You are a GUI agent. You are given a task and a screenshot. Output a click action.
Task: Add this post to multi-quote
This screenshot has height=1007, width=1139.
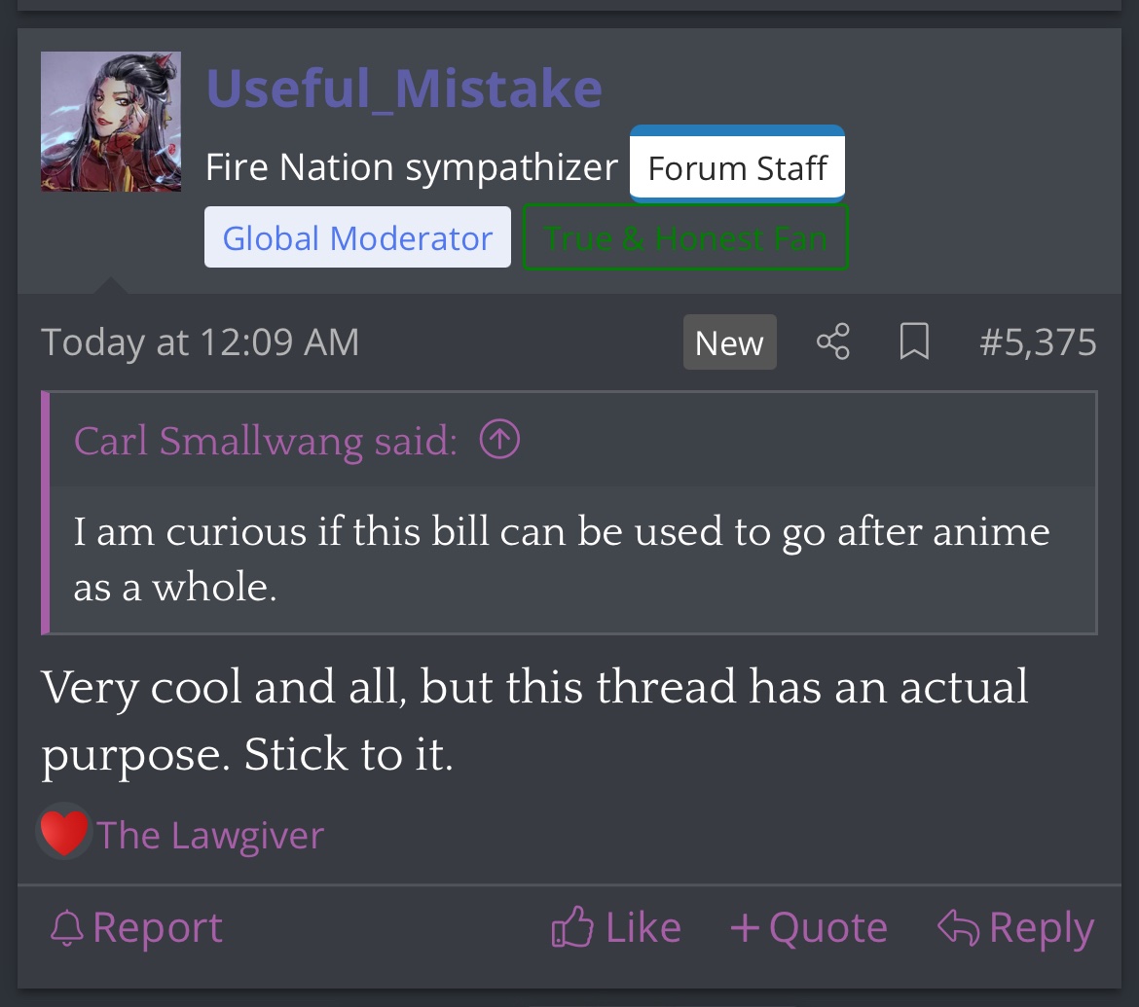(808, 928)
